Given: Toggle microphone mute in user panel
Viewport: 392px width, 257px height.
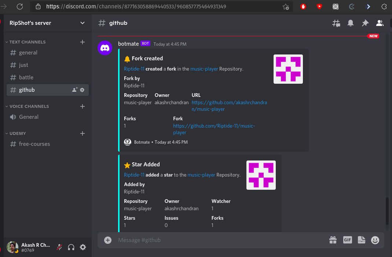Looking at the screenshot, I should [x=59, y=247].
